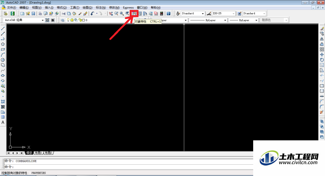Select the Revision Cloud tool
This screenshot has height=176, width=325.
[3, 65]
